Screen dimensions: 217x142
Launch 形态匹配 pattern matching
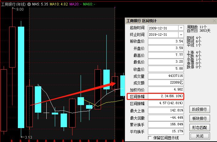pyautogui.click(x=199, y=127)
